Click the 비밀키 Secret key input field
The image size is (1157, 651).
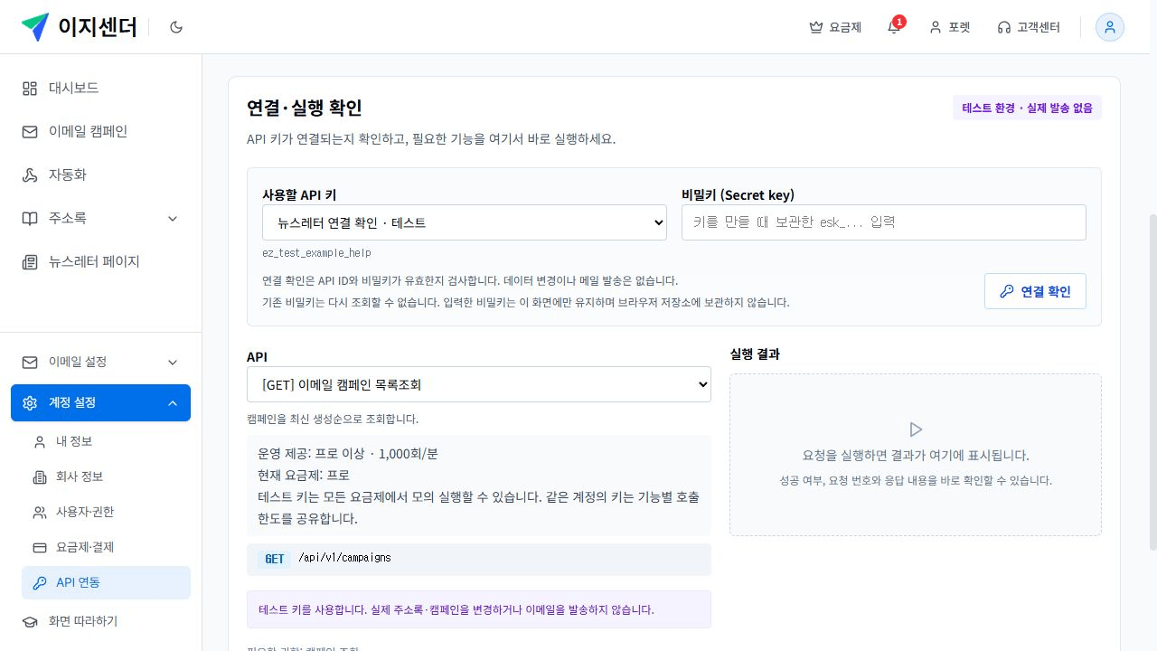(x=884, y=222)
